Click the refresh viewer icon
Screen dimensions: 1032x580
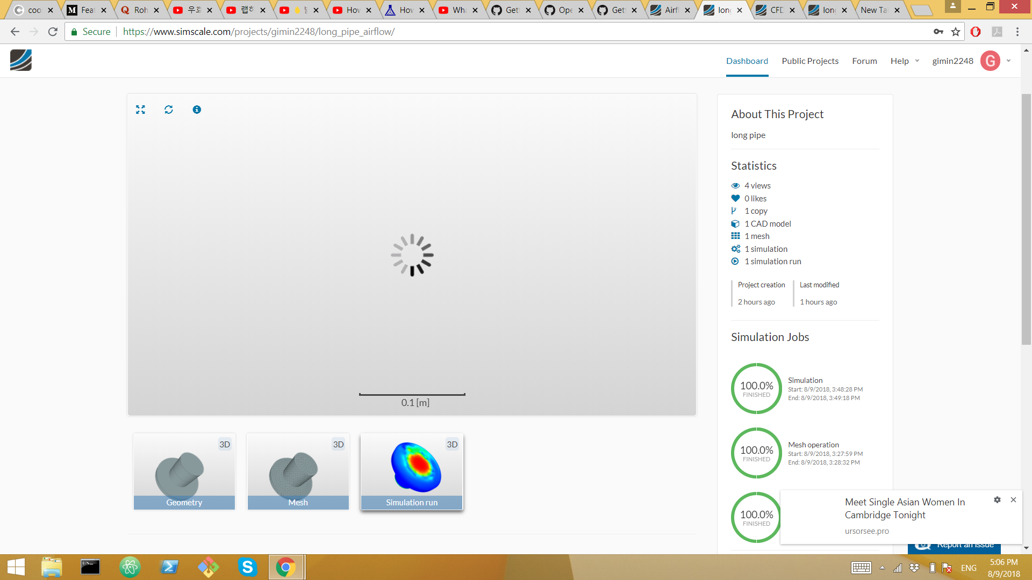(169, 110)
